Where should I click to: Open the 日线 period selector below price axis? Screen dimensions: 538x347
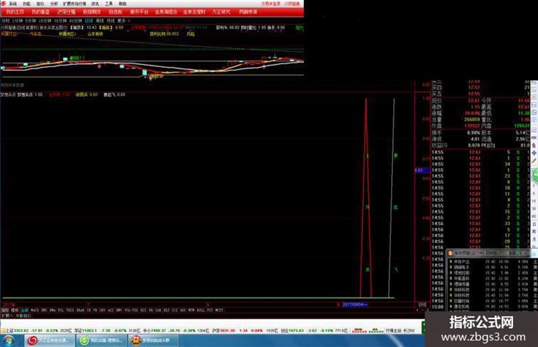(x=422, y=304)
